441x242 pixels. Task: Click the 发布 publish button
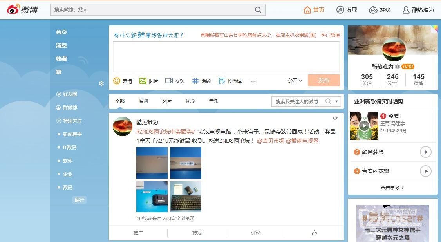(324, 80)
